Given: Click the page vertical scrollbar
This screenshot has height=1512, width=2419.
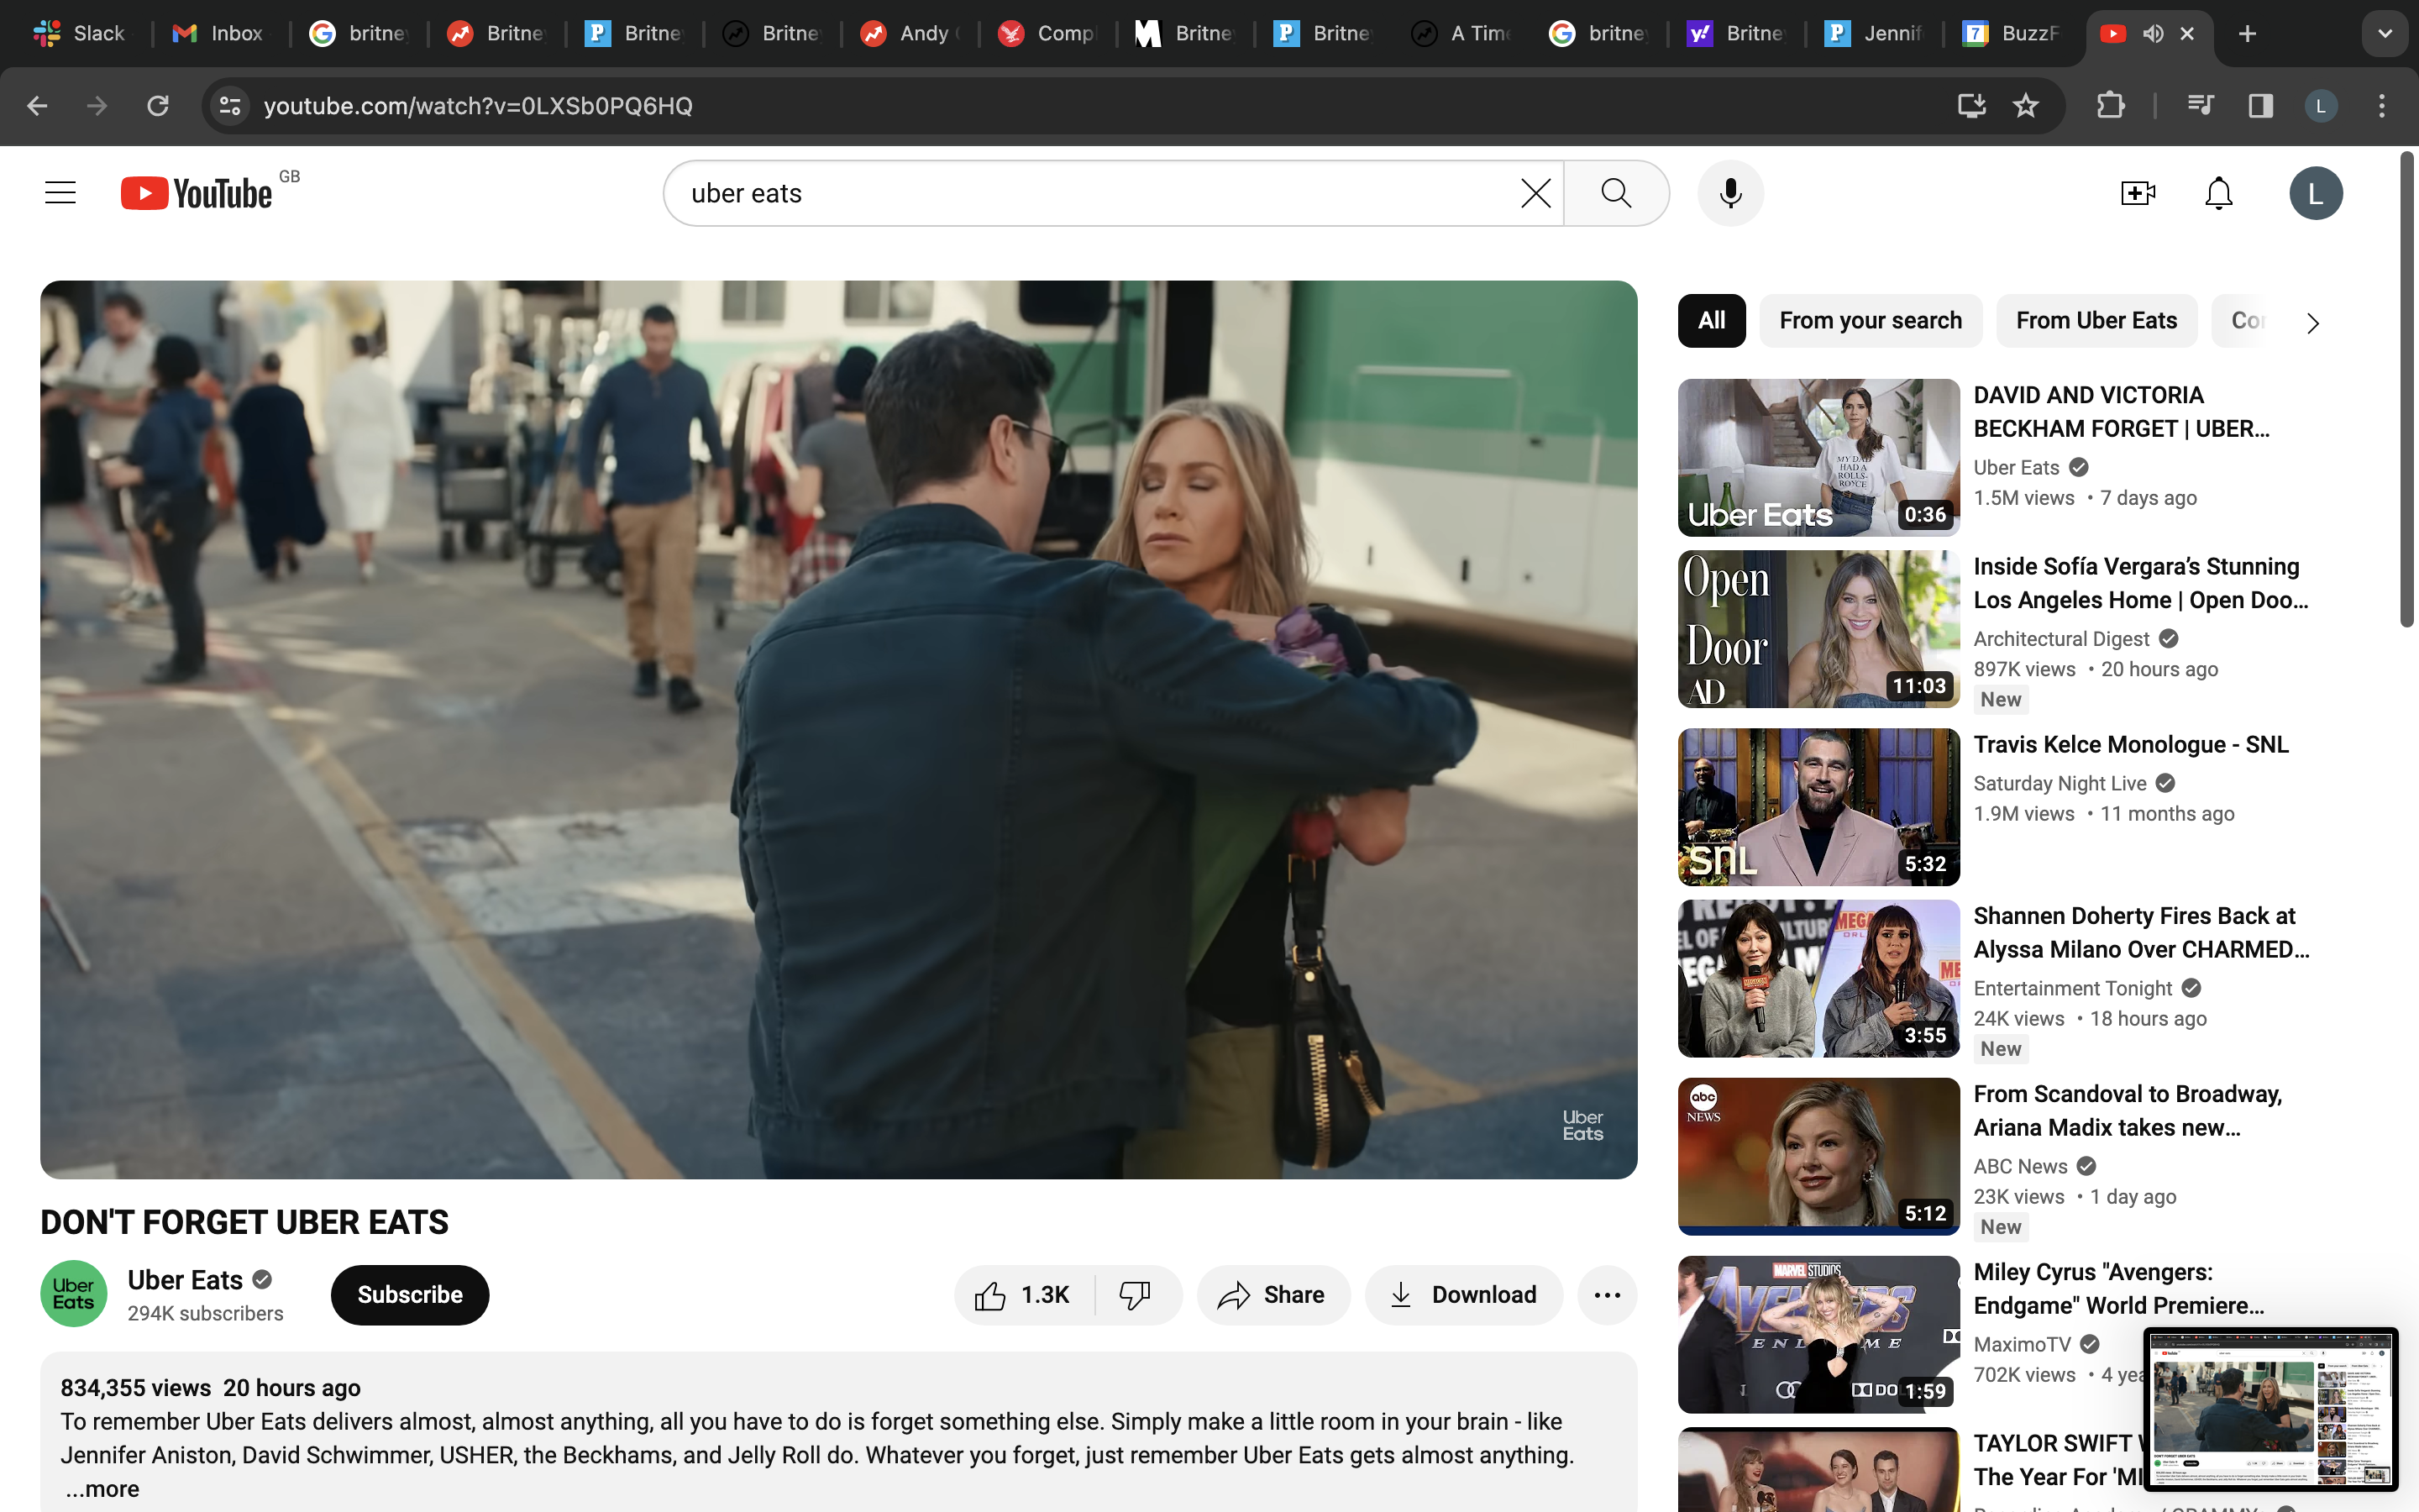Looking at the screenshot, I should pos(2407,390).
